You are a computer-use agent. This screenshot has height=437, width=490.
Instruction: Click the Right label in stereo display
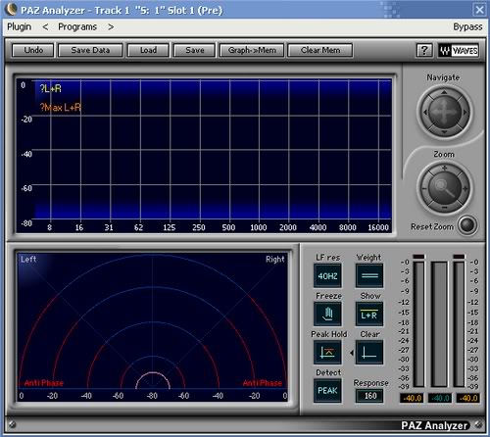point(275,260)
